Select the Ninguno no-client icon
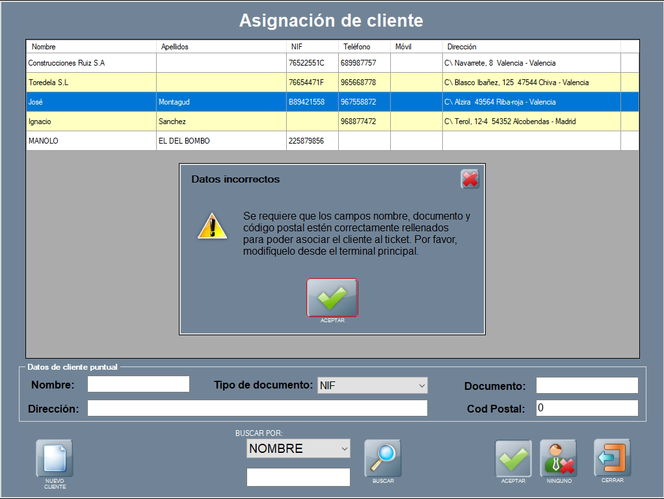Image resolution: width=664 pixels, height=499 pixels. 558,459
